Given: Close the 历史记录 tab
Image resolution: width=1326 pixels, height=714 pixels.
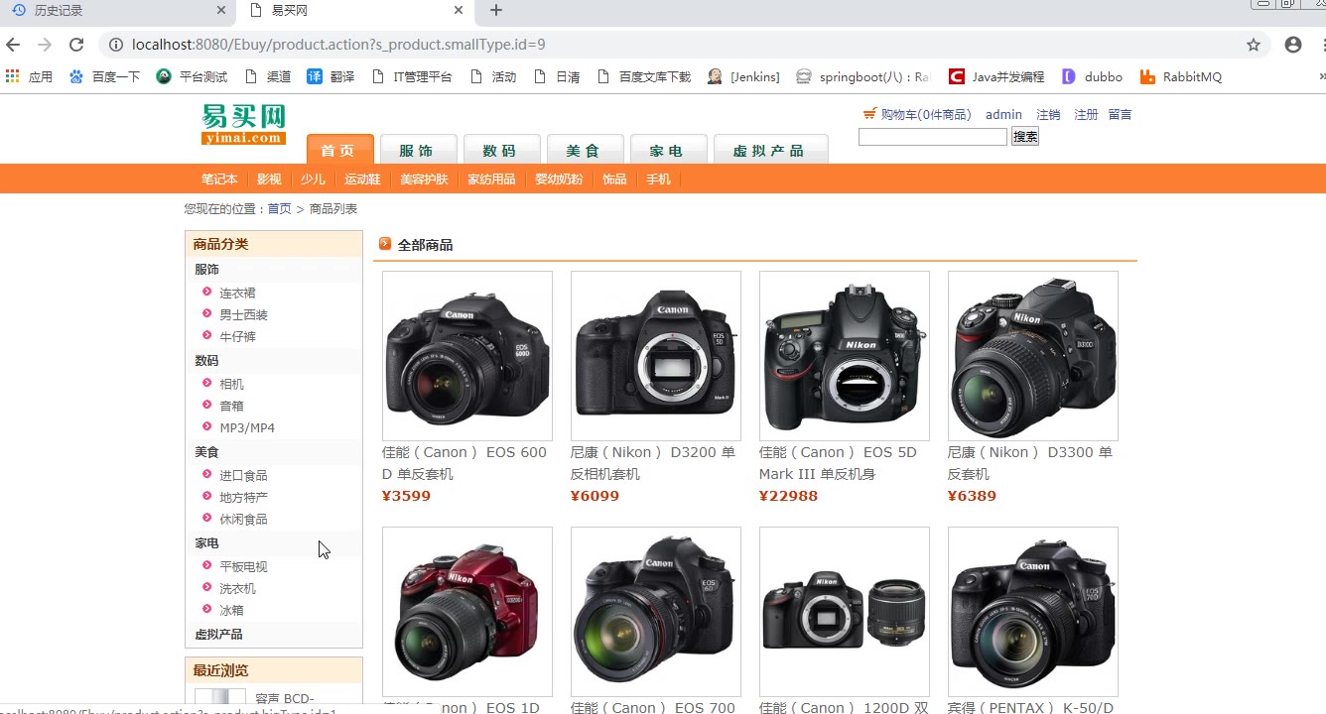Looking at the screenshot, I should [x=220, y=11].
